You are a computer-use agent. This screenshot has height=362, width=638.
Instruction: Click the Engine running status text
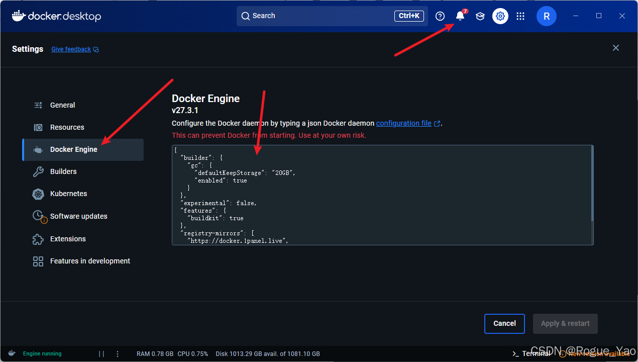point(42,353)
